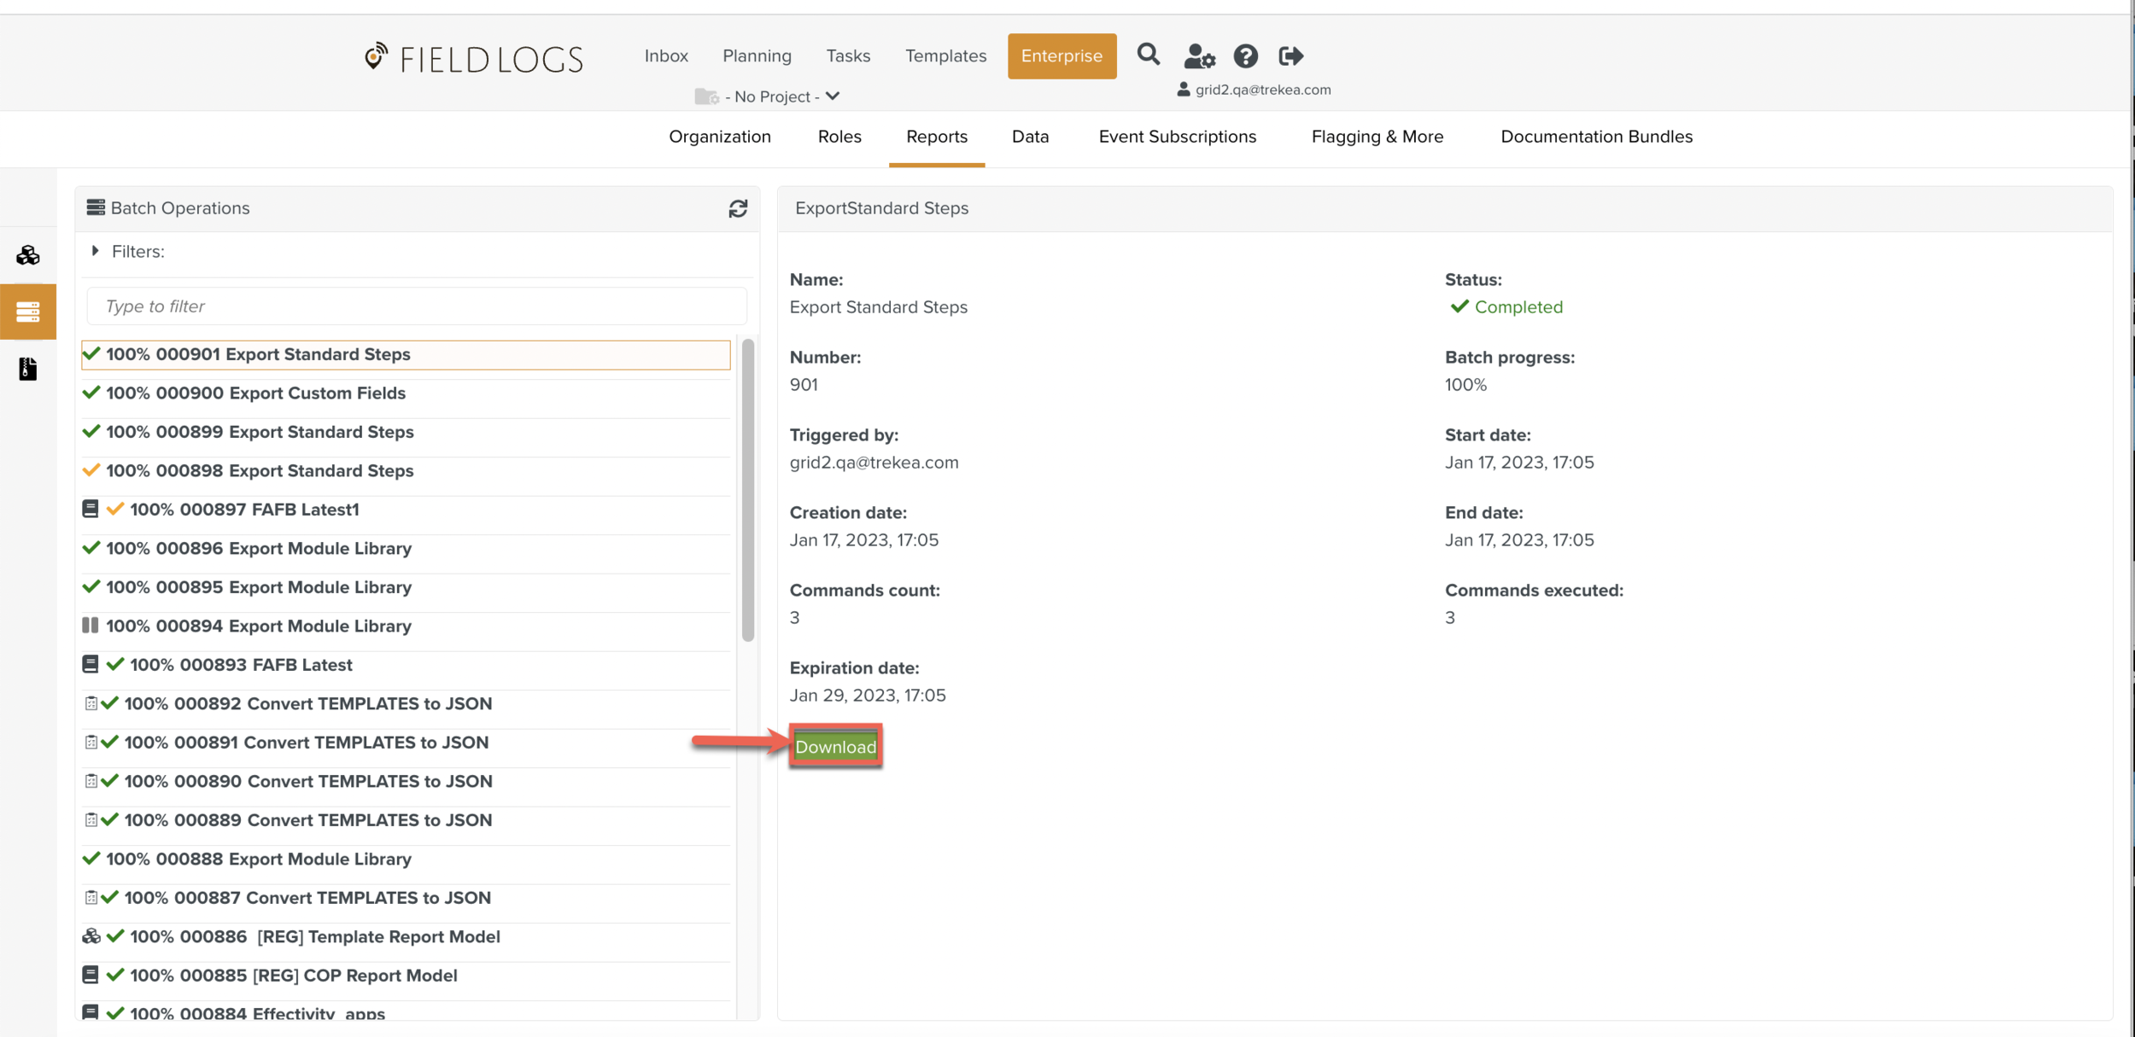
Task: Switch to the Roles tab
Action: click(x=839, y=137)
